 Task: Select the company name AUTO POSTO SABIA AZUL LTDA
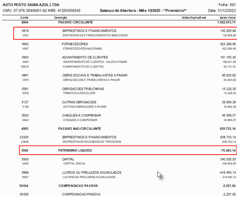tap(31, 5)
